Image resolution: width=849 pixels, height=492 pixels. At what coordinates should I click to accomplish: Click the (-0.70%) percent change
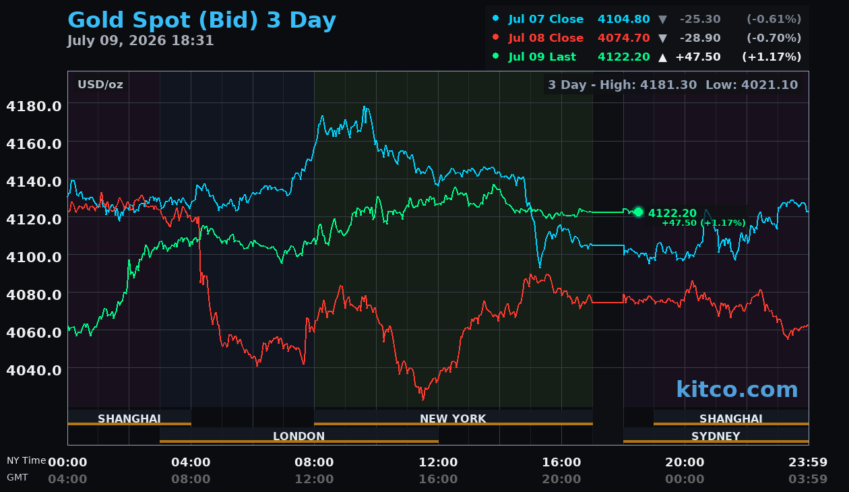pyautogui.click(x=774, y=38)
